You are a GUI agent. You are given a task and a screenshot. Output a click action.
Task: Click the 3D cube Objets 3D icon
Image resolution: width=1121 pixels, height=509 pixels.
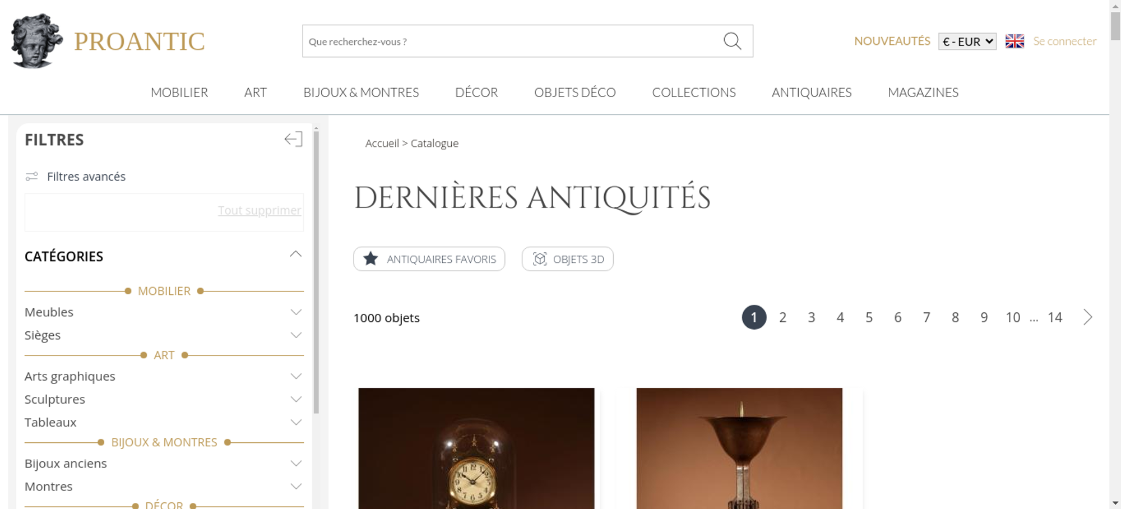point(540,259)
